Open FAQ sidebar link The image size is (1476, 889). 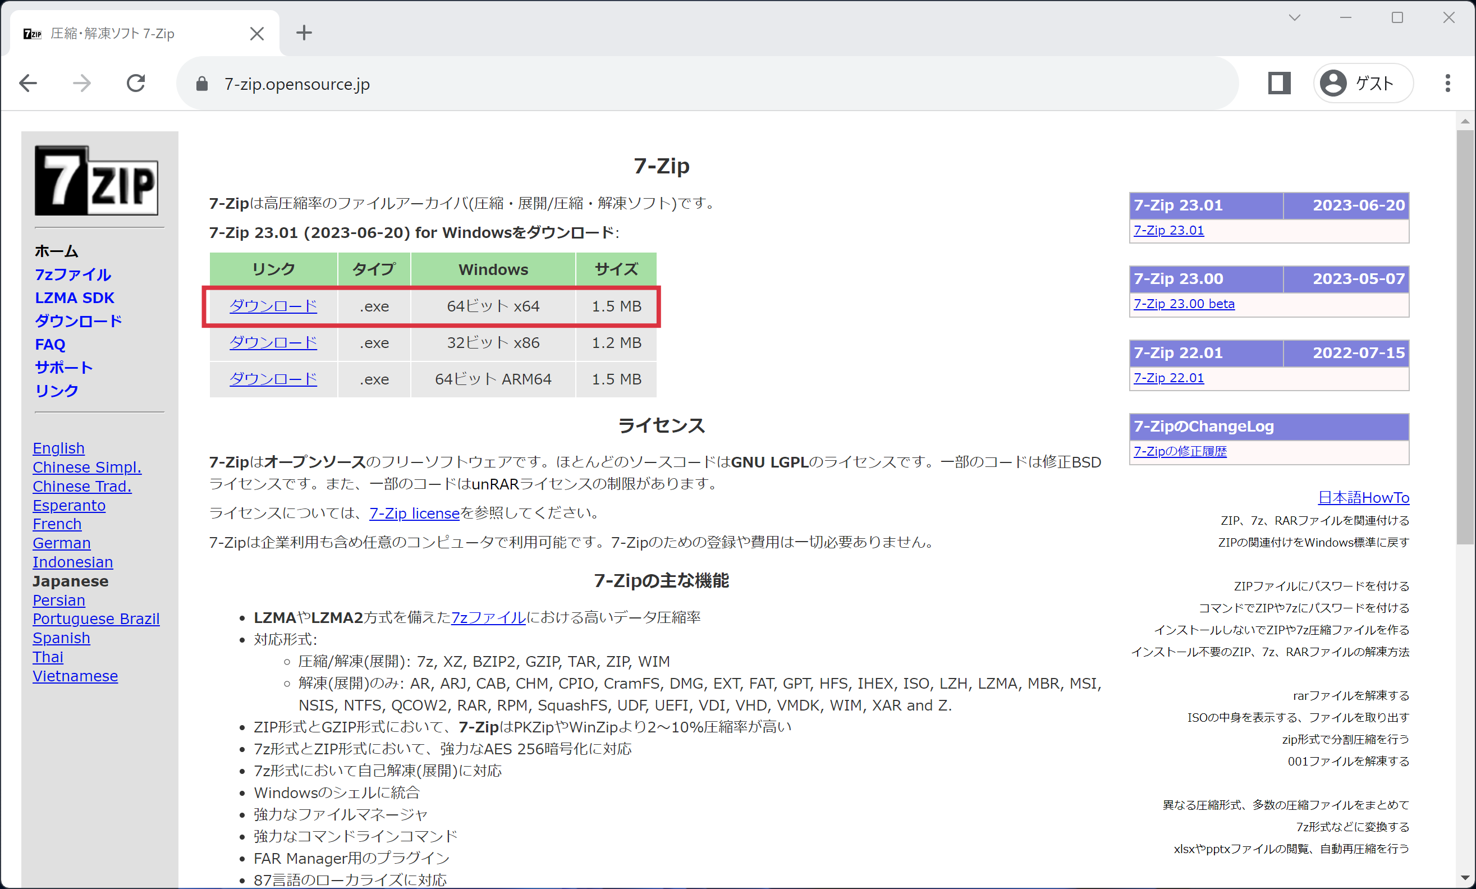click(x=50, y=345)
